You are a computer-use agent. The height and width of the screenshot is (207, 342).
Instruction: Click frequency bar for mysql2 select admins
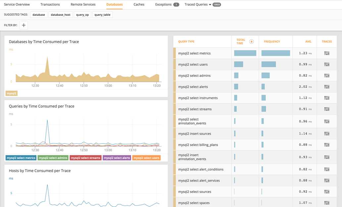click(x=266, y=75)
